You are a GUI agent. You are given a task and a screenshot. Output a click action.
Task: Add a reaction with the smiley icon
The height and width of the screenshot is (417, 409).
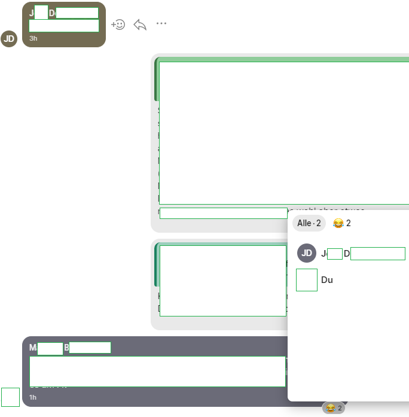point(118,25)
